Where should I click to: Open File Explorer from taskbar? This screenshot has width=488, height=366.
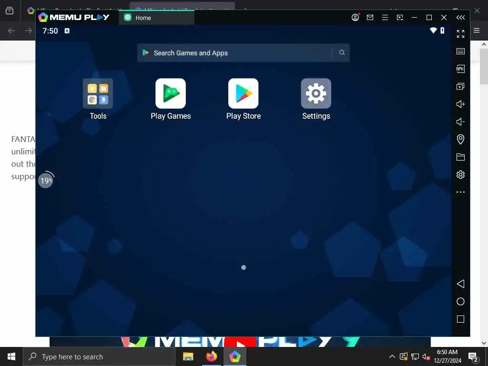(188, 356)
